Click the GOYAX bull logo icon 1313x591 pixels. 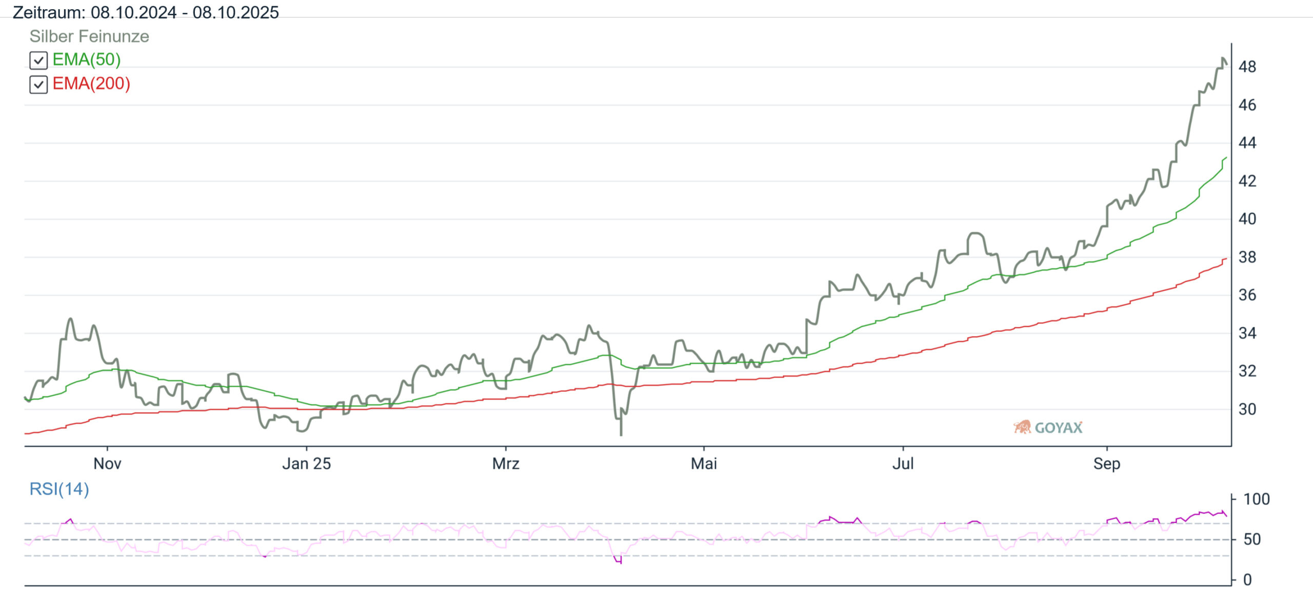(1022, 427)
